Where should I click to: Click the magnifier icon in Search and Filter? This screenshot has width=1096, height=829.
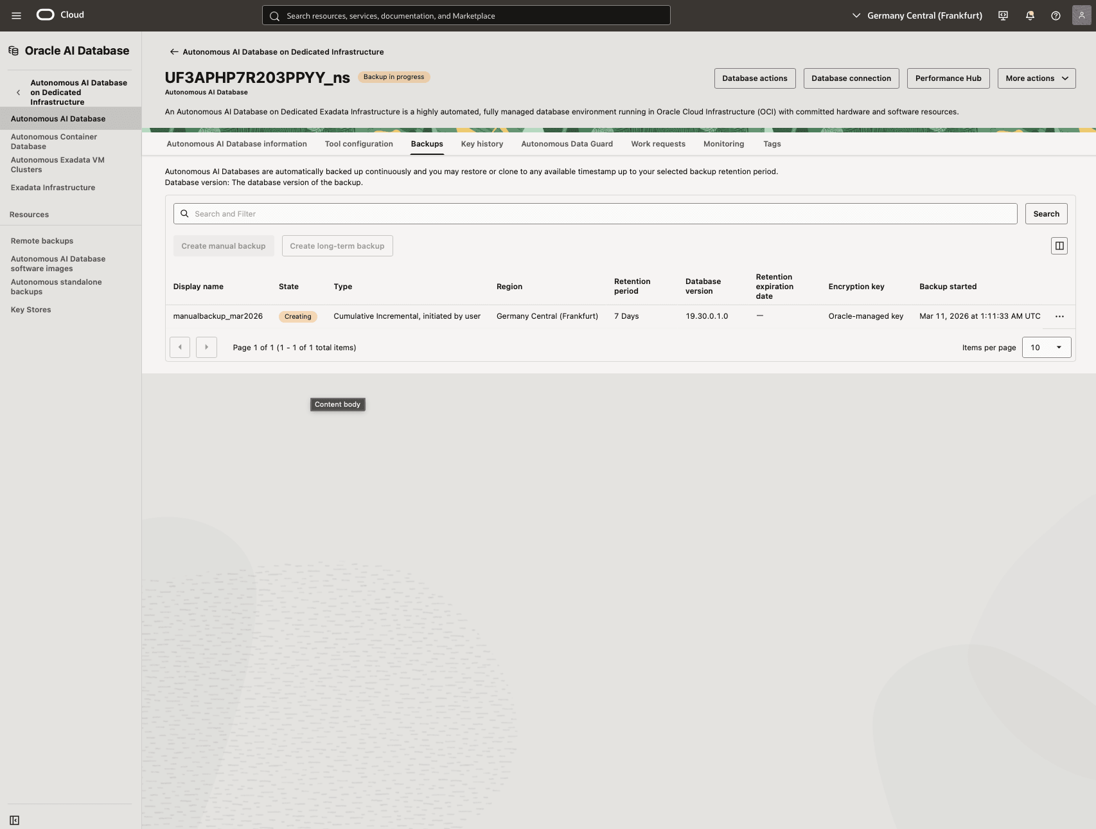point(184,214)
